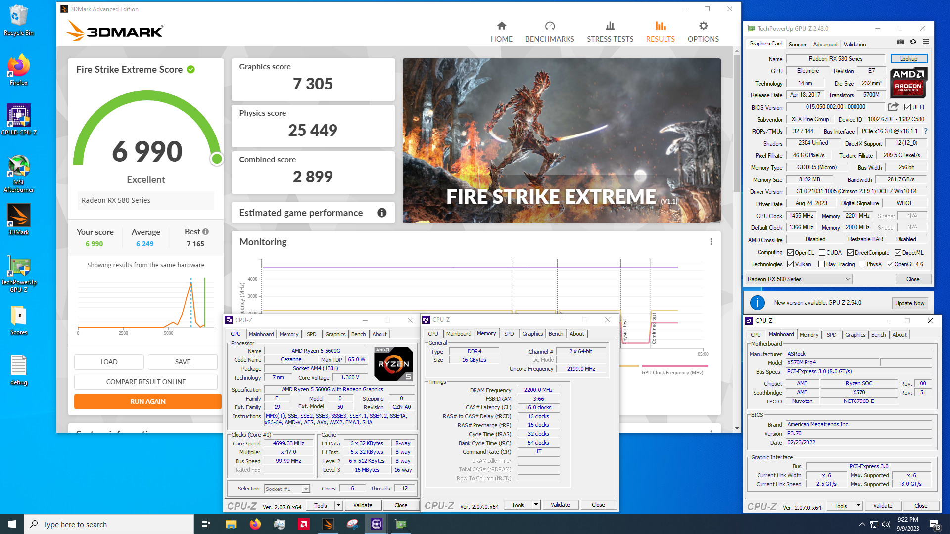Open Windows Start menu

pyautogui.click(x=12, y=524)
